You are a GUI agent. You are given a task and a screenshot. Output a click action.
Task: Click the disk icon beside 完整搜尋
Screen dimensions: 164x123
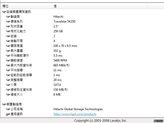click(x=8, y=80)
